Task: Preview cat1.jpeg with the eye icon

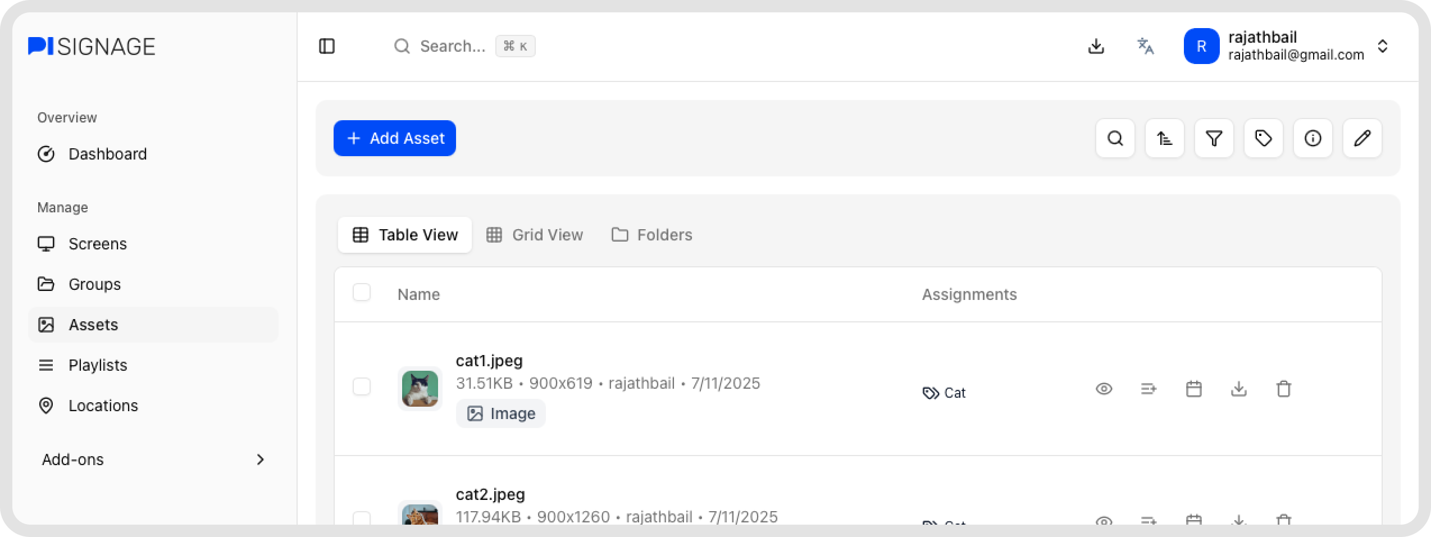Action: click(x=1104, y=389)
